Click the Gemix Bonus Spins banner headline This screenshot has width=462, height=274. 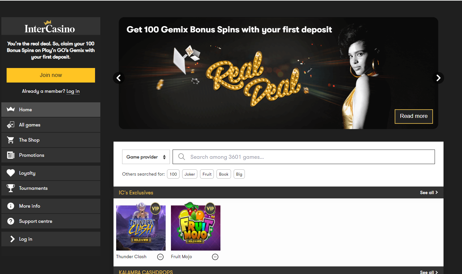pos(229,29)
